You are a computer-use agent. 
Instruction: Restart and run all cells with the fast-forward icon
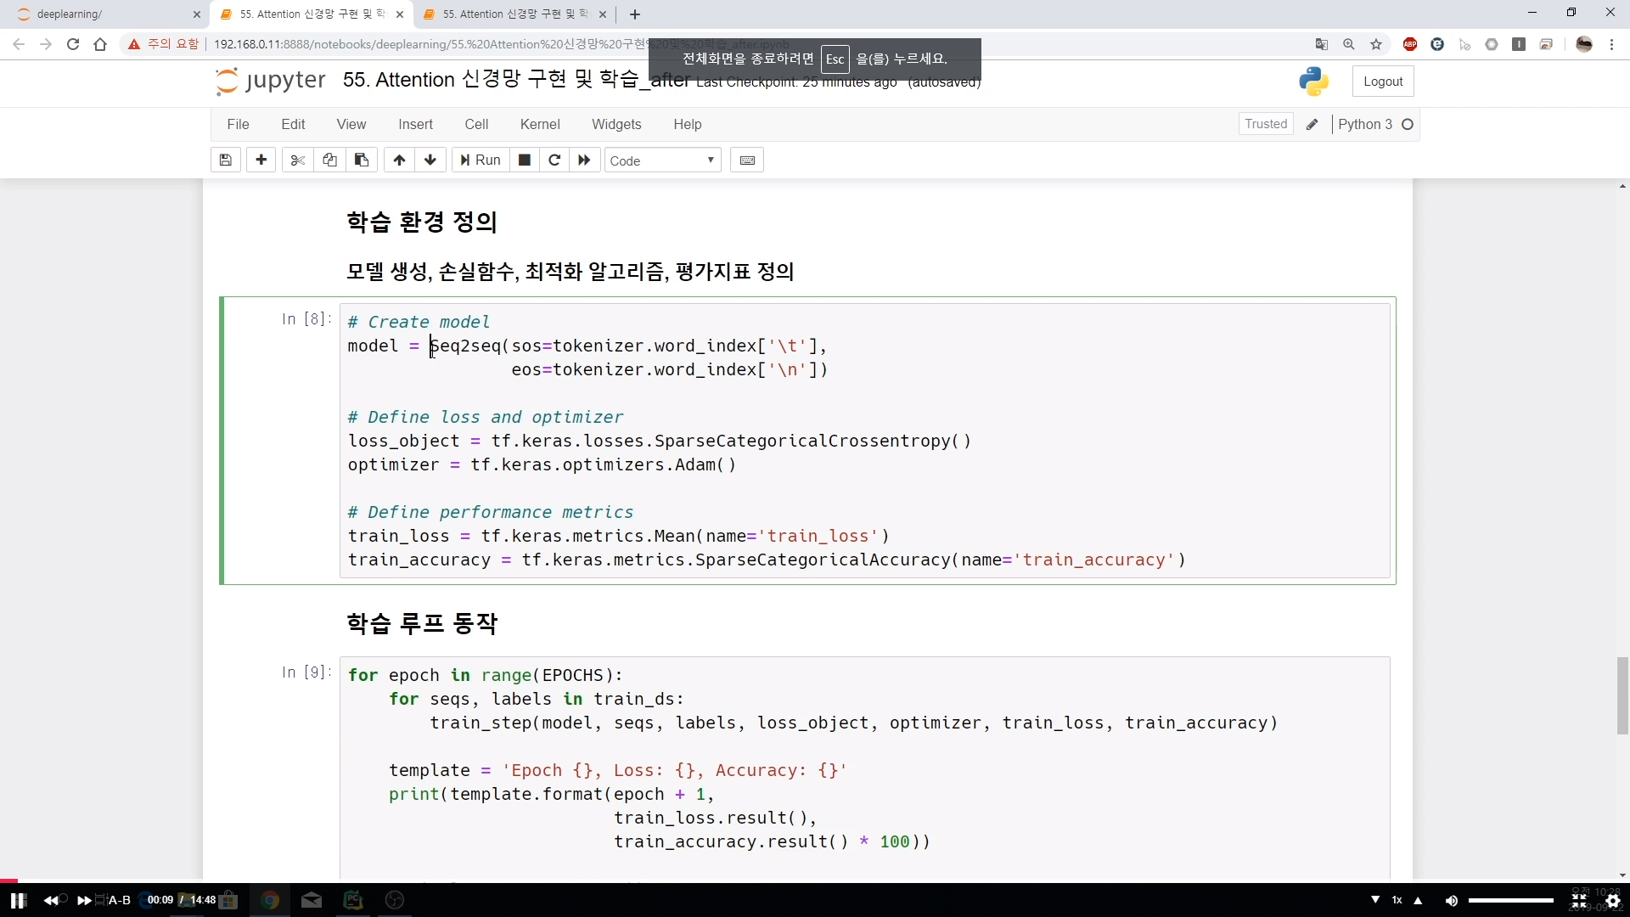pos(584,160)
